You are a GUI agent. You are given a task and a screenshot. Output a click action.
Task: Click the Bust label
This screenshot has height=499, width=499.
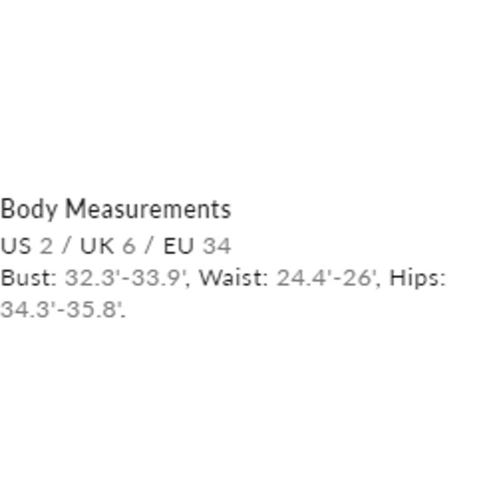click(29, 278)
